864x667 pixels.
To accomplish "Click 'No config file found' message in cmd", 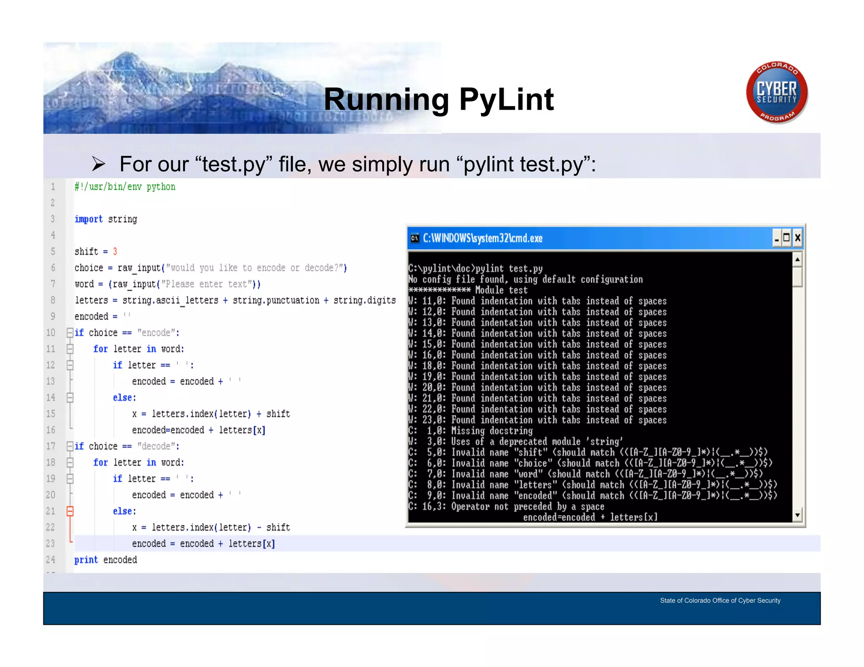I will point(526,280).
